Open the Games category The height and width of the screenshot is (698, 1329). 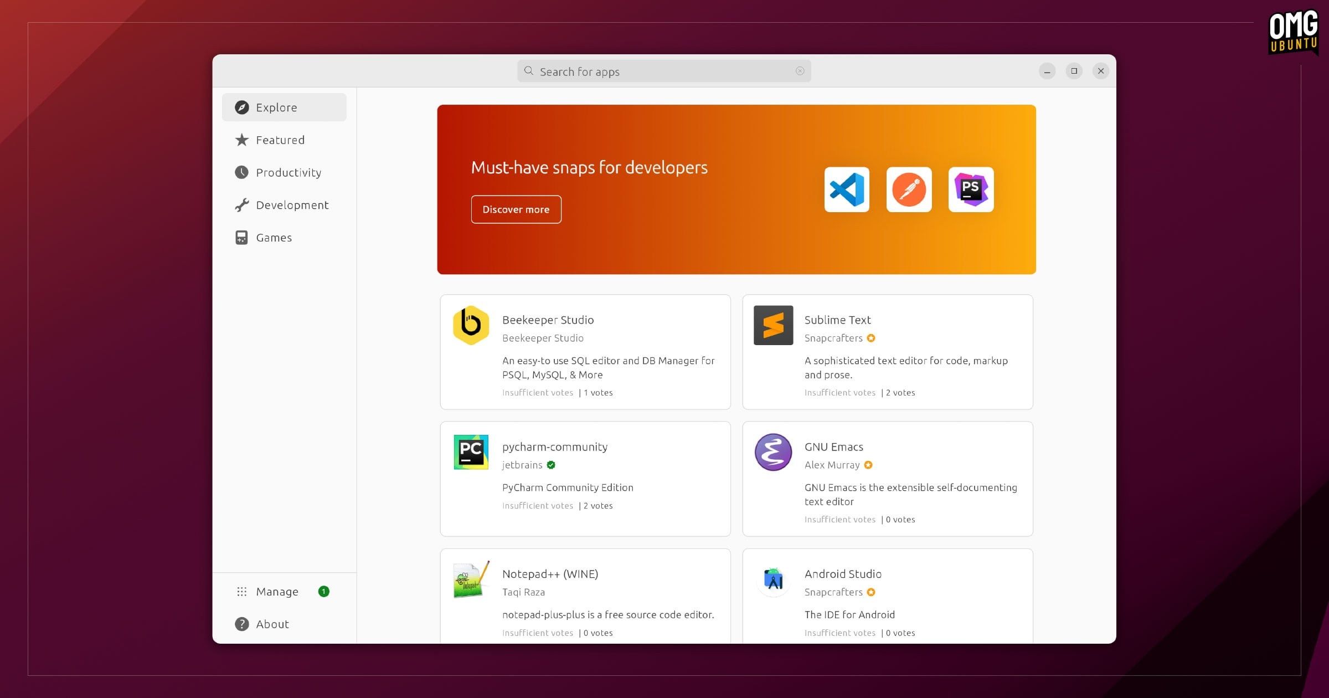(x=284, y=238)
